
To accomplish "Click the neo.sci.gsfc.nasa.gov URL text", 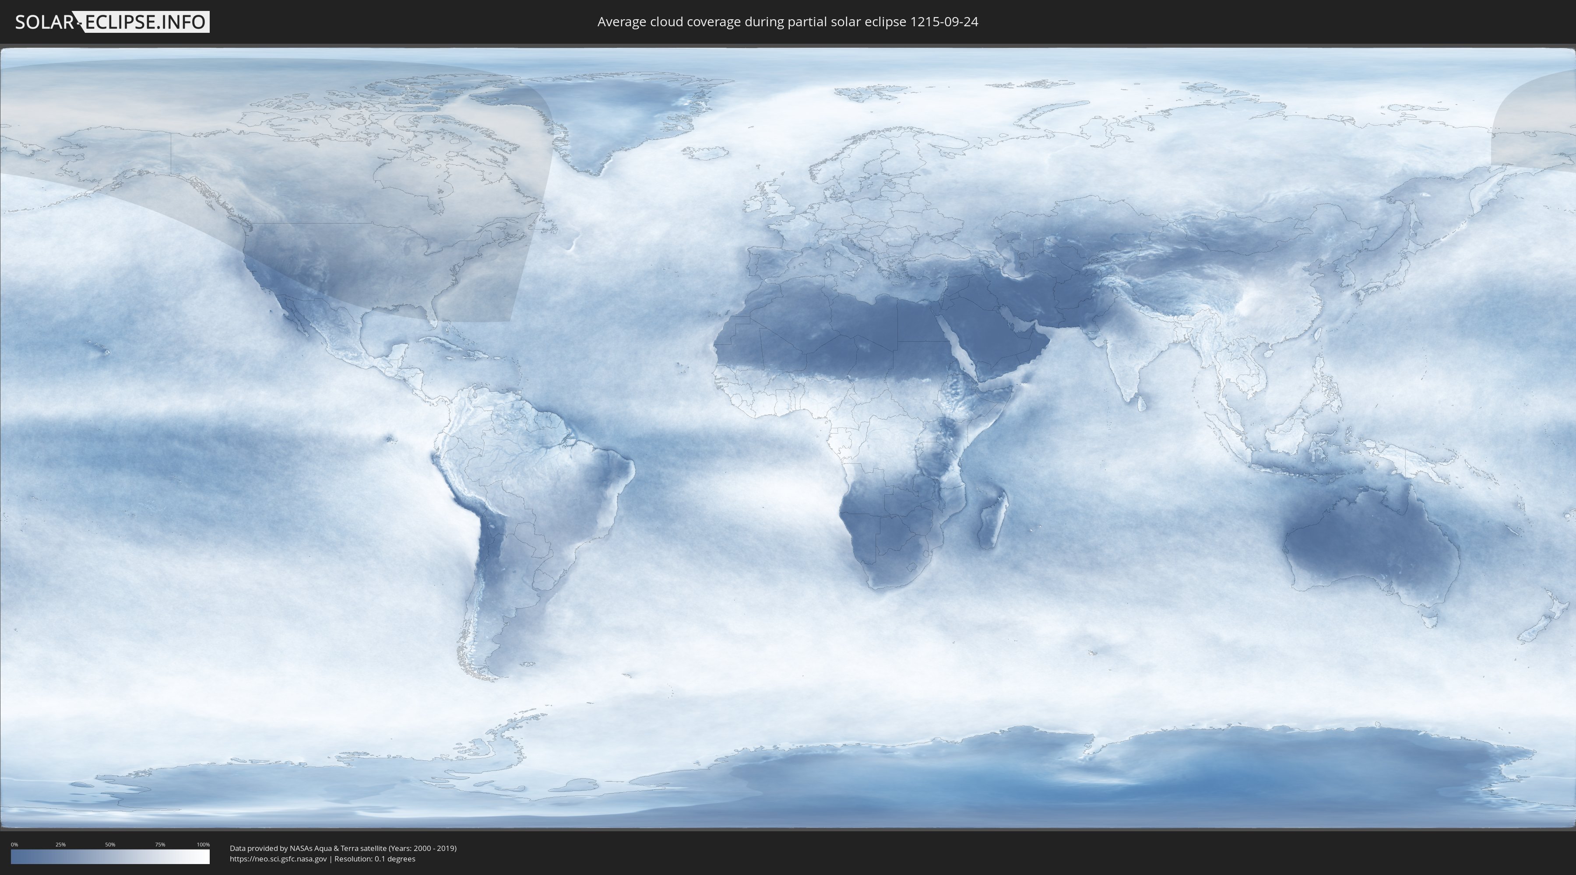I will tap(278, 858).
